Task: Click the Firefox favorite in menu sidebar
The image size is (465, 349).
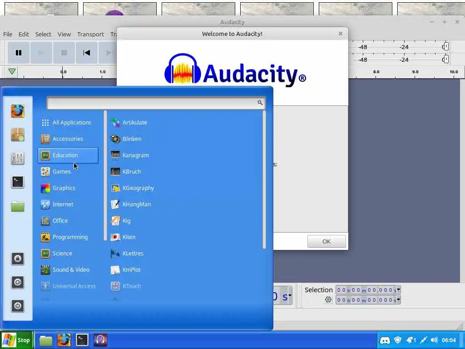Action: pyautogui.click(x=18, y=111)
